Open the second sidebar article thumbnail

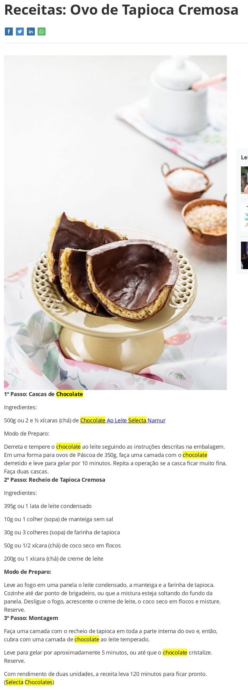[244, 218]
